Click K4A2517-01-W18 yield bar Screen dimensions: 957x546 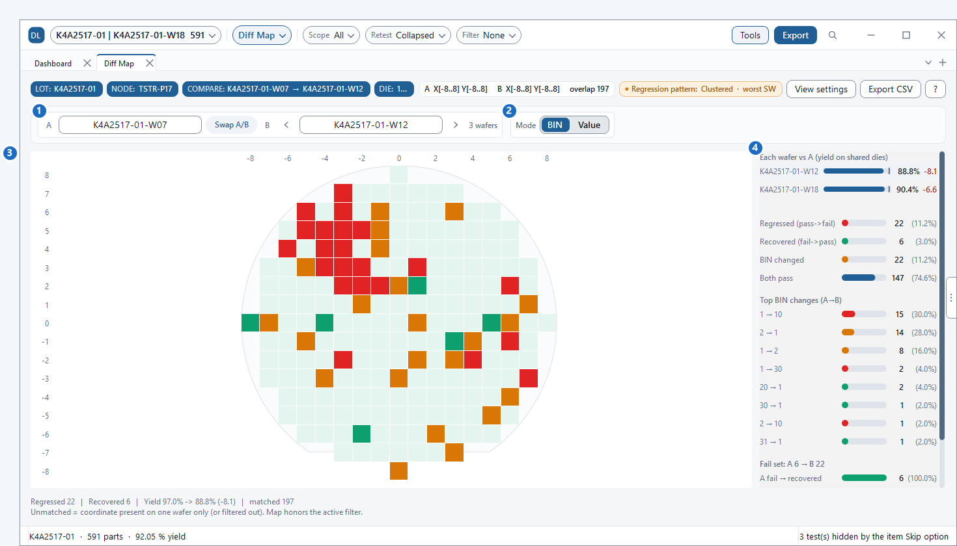[x=857, y=189]
